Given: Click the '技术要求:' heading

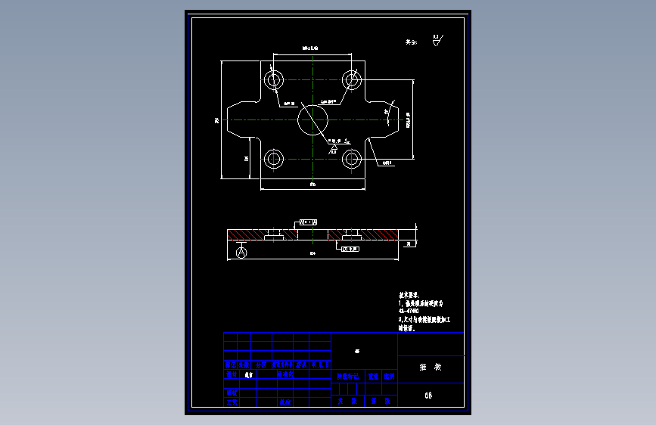Looking at the screenshot, I should pos(409,295).
